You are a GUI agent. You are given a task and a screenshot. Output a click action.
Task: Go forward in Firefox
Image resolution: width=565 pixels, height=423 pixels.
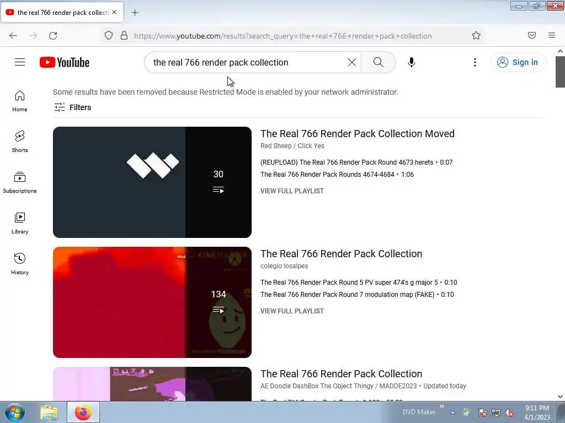(x=33, y=35)
